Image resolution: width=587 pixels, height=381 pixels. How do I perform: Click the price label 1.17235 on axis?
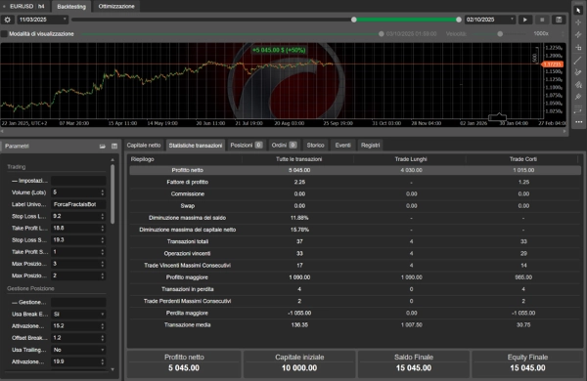coord(553,64)
